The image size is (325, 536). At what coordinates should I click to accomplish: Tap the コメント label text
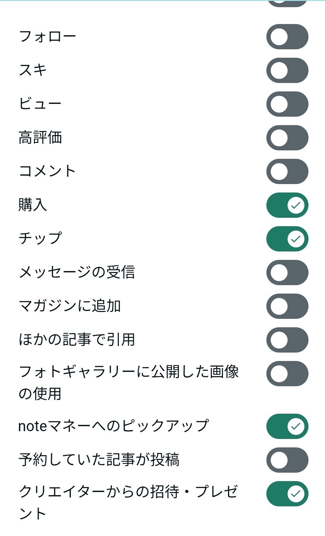pos(47,171)
